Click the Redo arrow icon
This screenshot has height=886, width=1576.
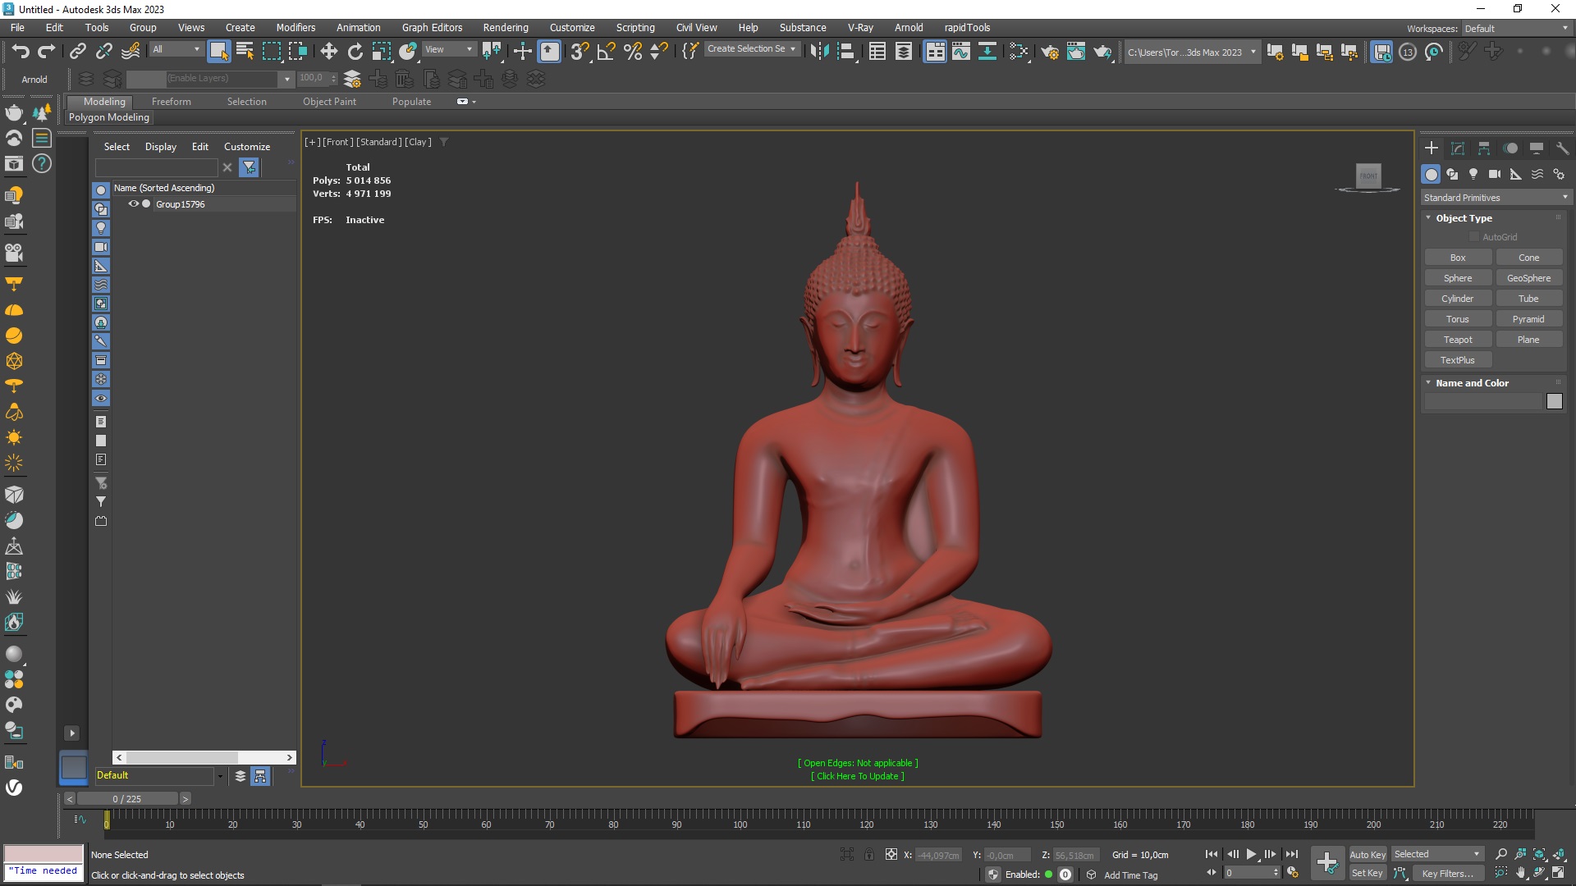47,52
